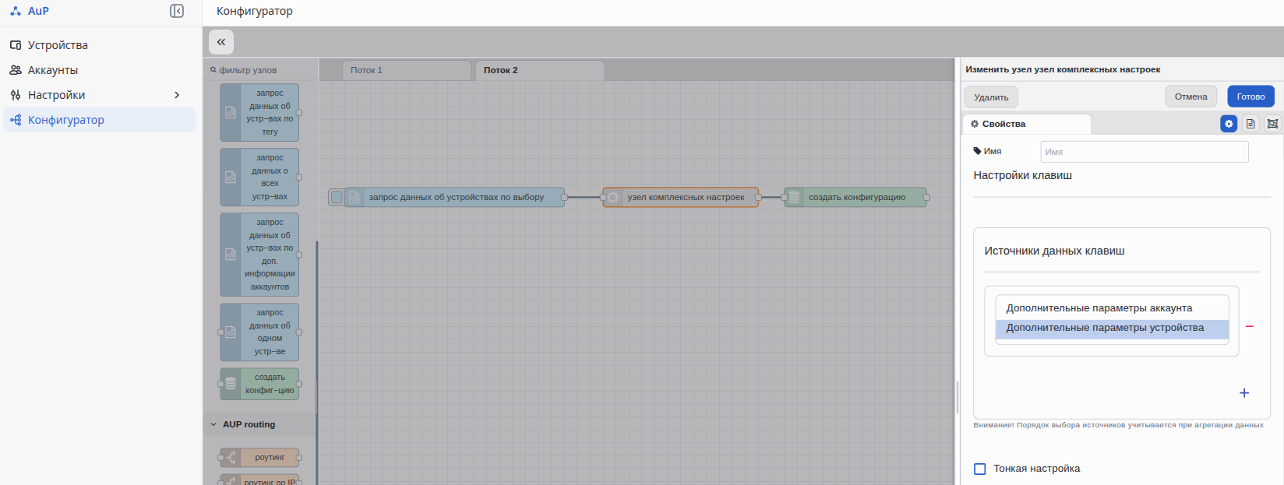Image resolution: width=1284 pixels, height=485 pixels.
Task: Click the Удалить button
Action: [991, 97]
